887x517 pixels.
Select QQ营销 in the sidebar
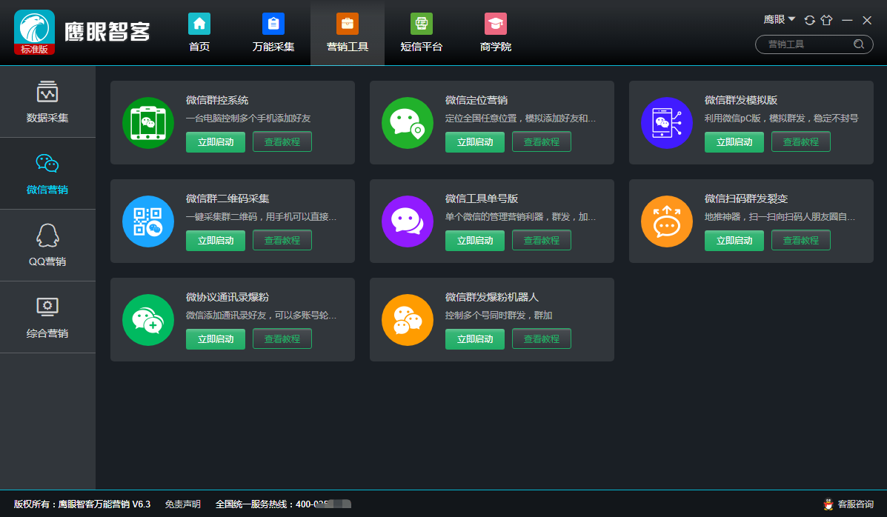[47, 245]
